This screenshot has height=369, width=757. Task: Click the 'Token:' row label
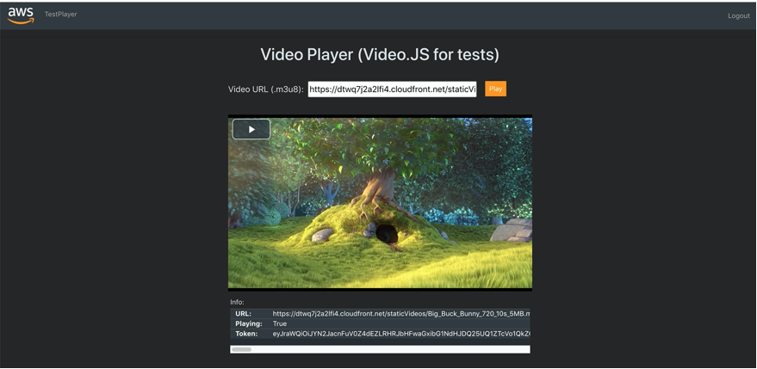coord(246,334)
